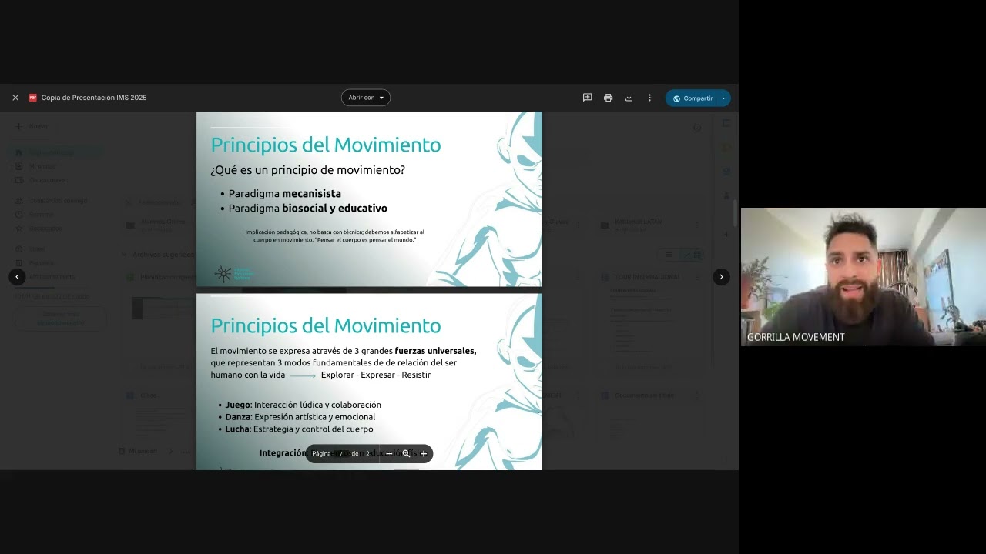Screen dimensions: 986x554
Task: Download the PDF file
Action: pyautogui.click(x=629, y=98)
